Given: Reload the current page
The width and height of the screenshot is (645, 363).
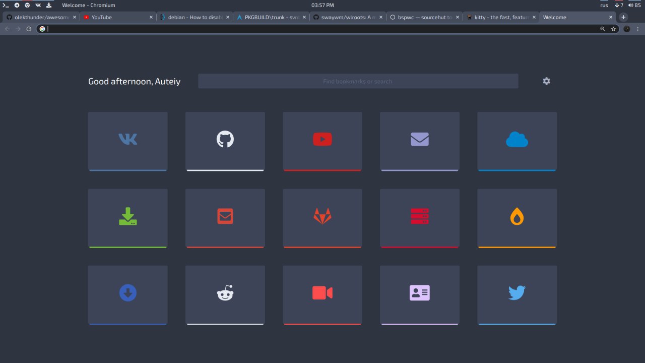Looking at the screenshot, I should point(29,29).
